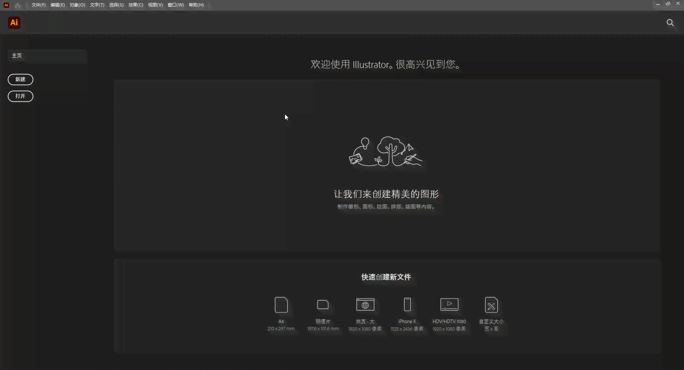The image size is (684, 370).
Task: Open the search magnifier icon
Action: coord(670,23)
